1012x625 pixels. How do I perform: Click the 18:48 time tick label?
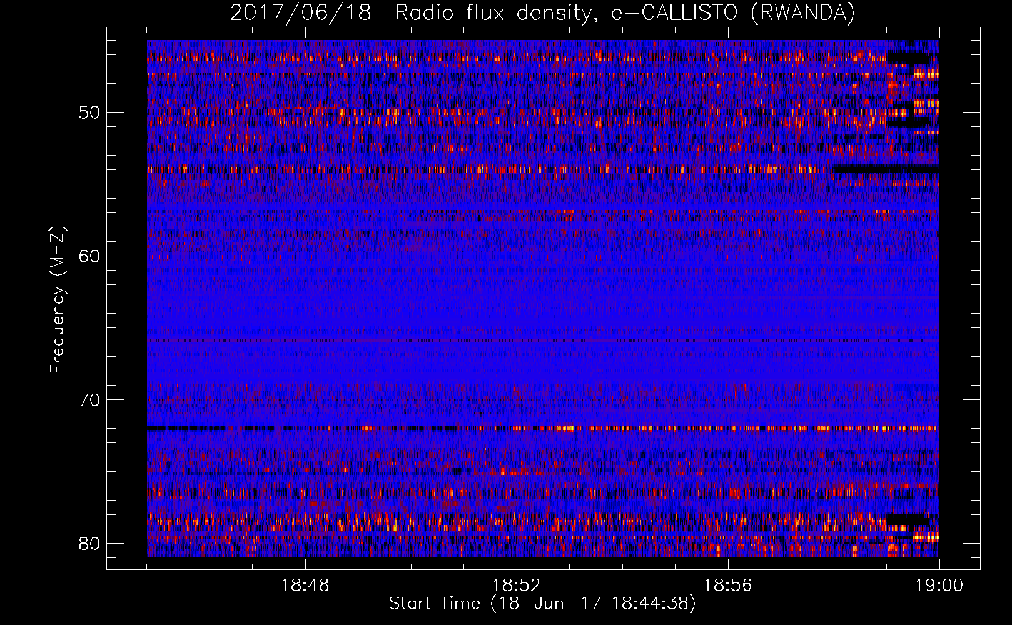305,586
